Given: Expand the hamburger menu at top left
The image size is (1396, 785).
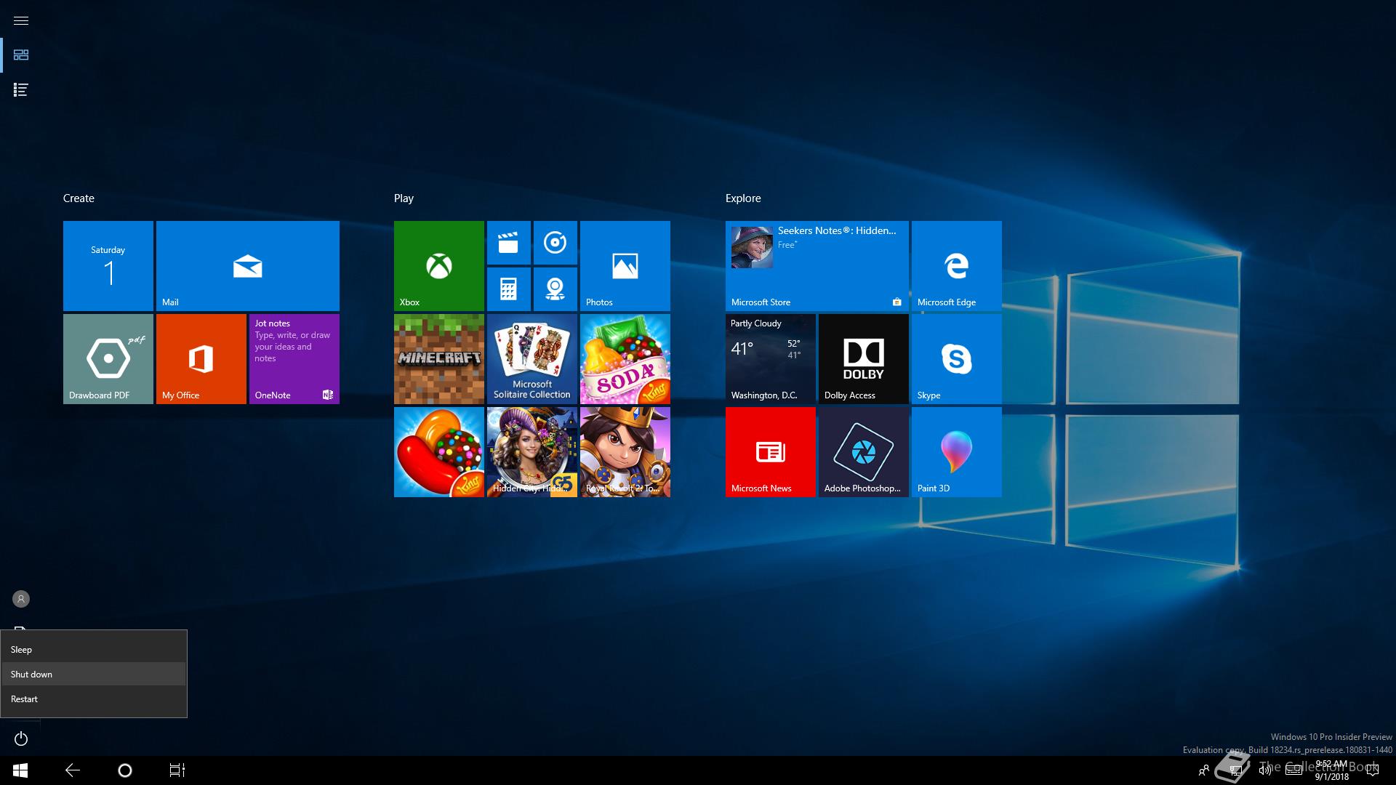Looking at the screenshot, I should point(21,20).
